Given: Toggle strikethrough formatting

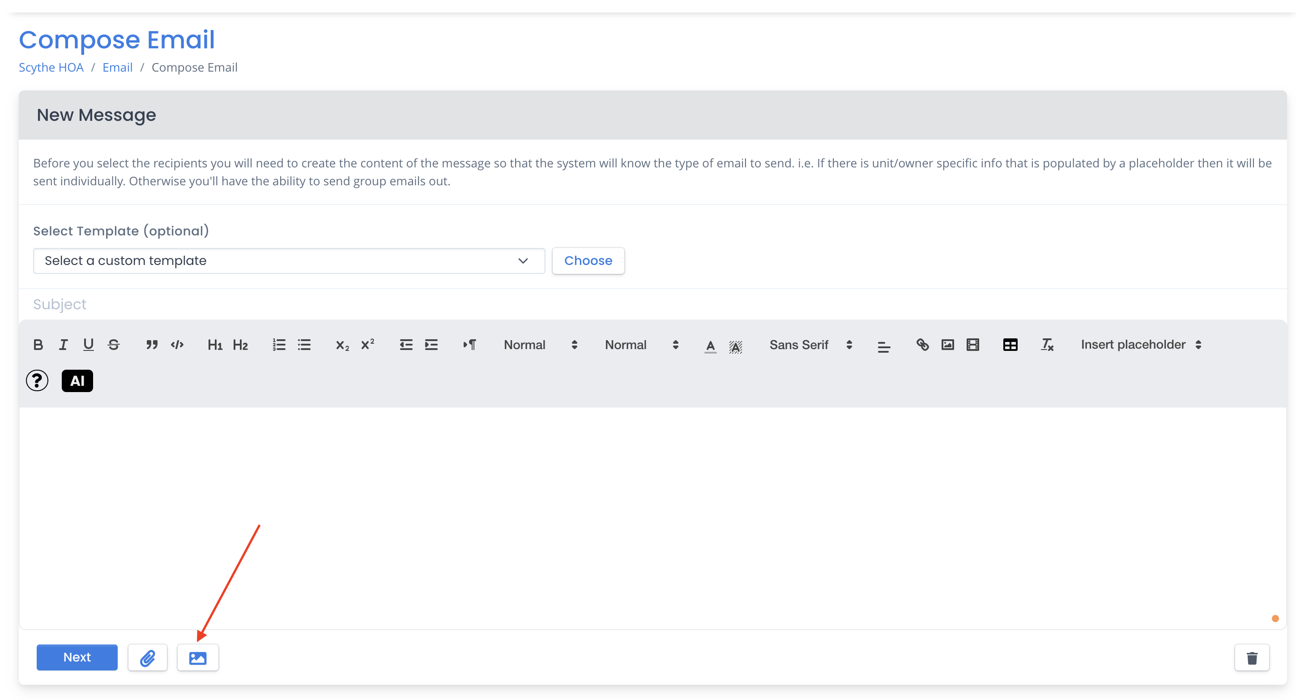Looking at the screenshot, I should coord(114,345).
